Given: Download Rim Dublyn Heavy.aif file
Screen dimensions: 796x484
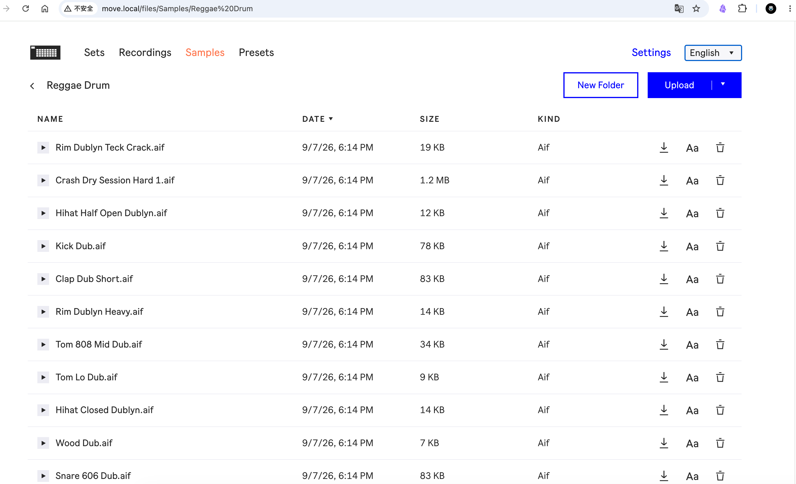Looking at the screenshot, I should pos(664,312).
